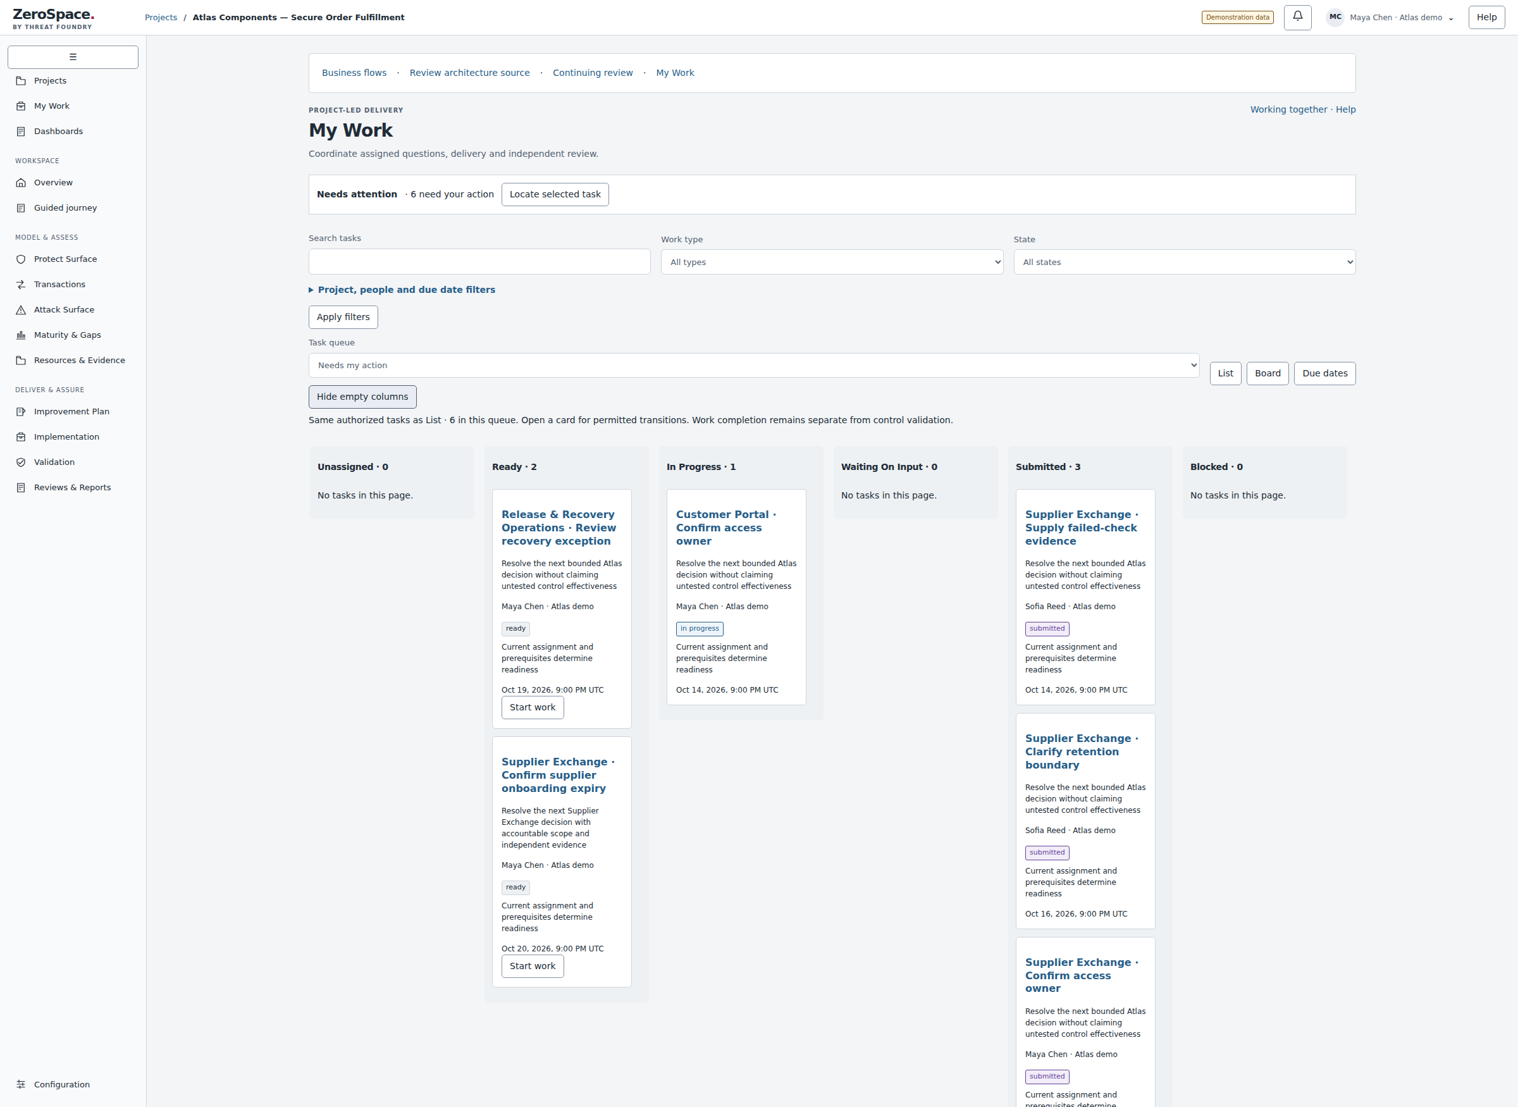This screenshot has width=1518, height=1107.
Task: Switch to Board view
Action: 1268,373
